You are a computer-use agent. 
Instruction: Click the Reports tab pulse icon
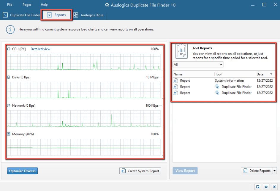click(49, 15)
